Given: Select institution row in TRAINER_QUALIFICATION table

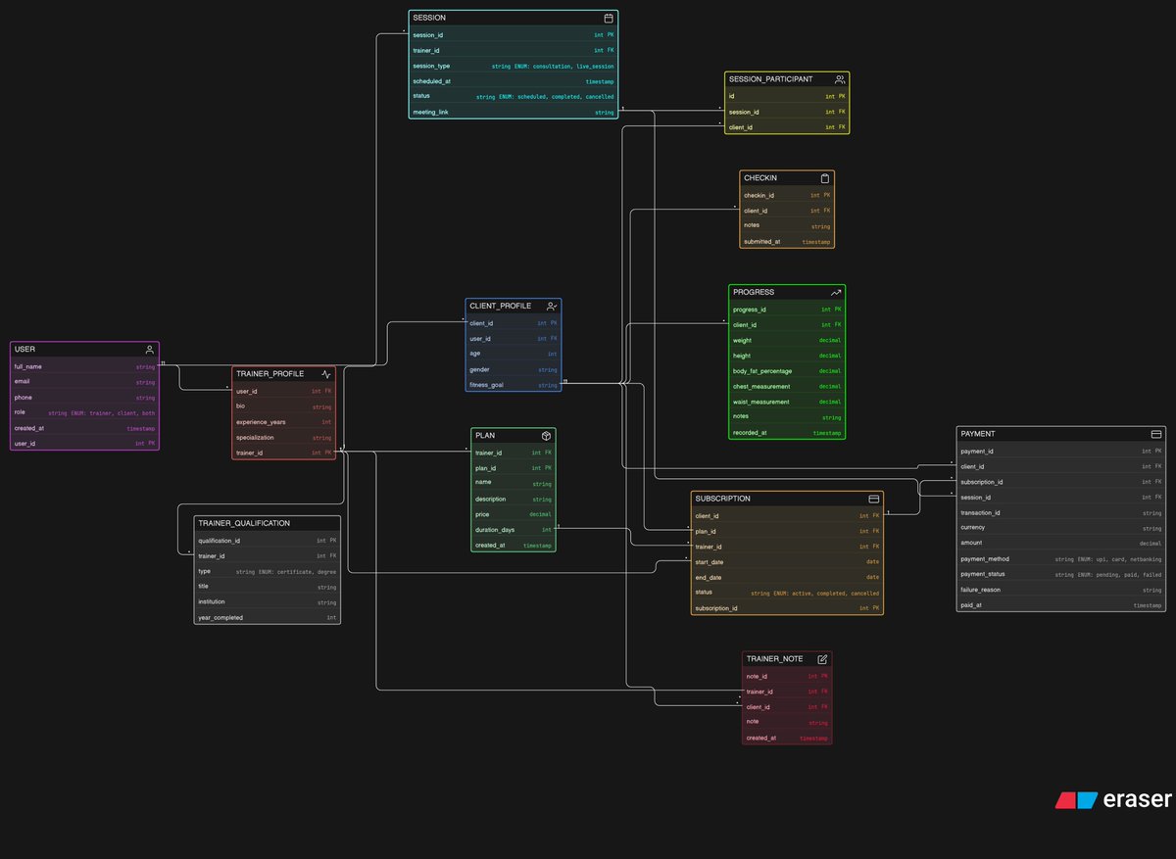Looking at the screenshot, I should click(268, 601).
